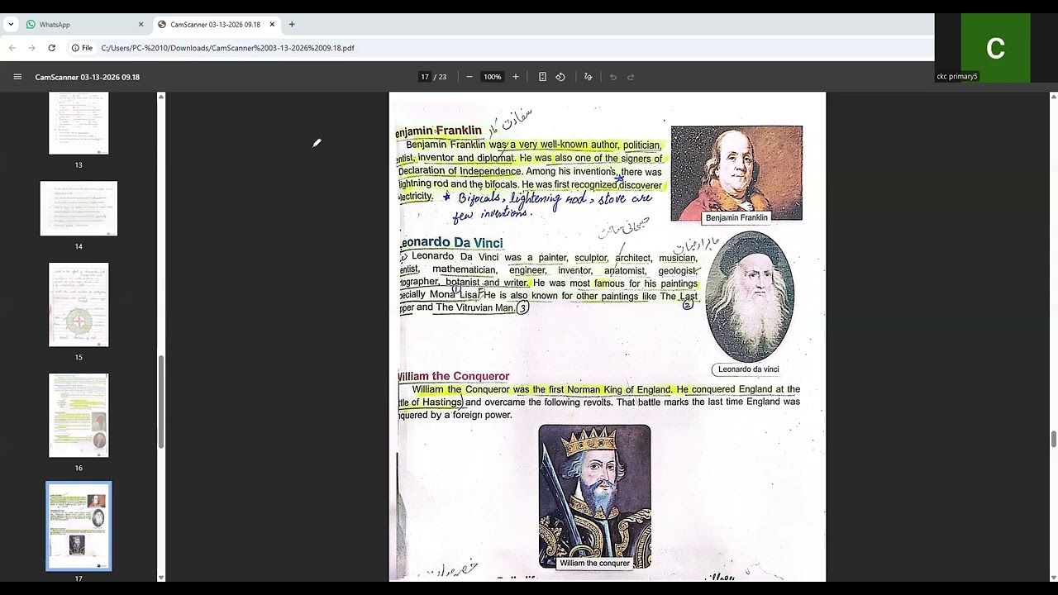Click the participant tile with letter C

pyautogui.click(x=995, y=48)
